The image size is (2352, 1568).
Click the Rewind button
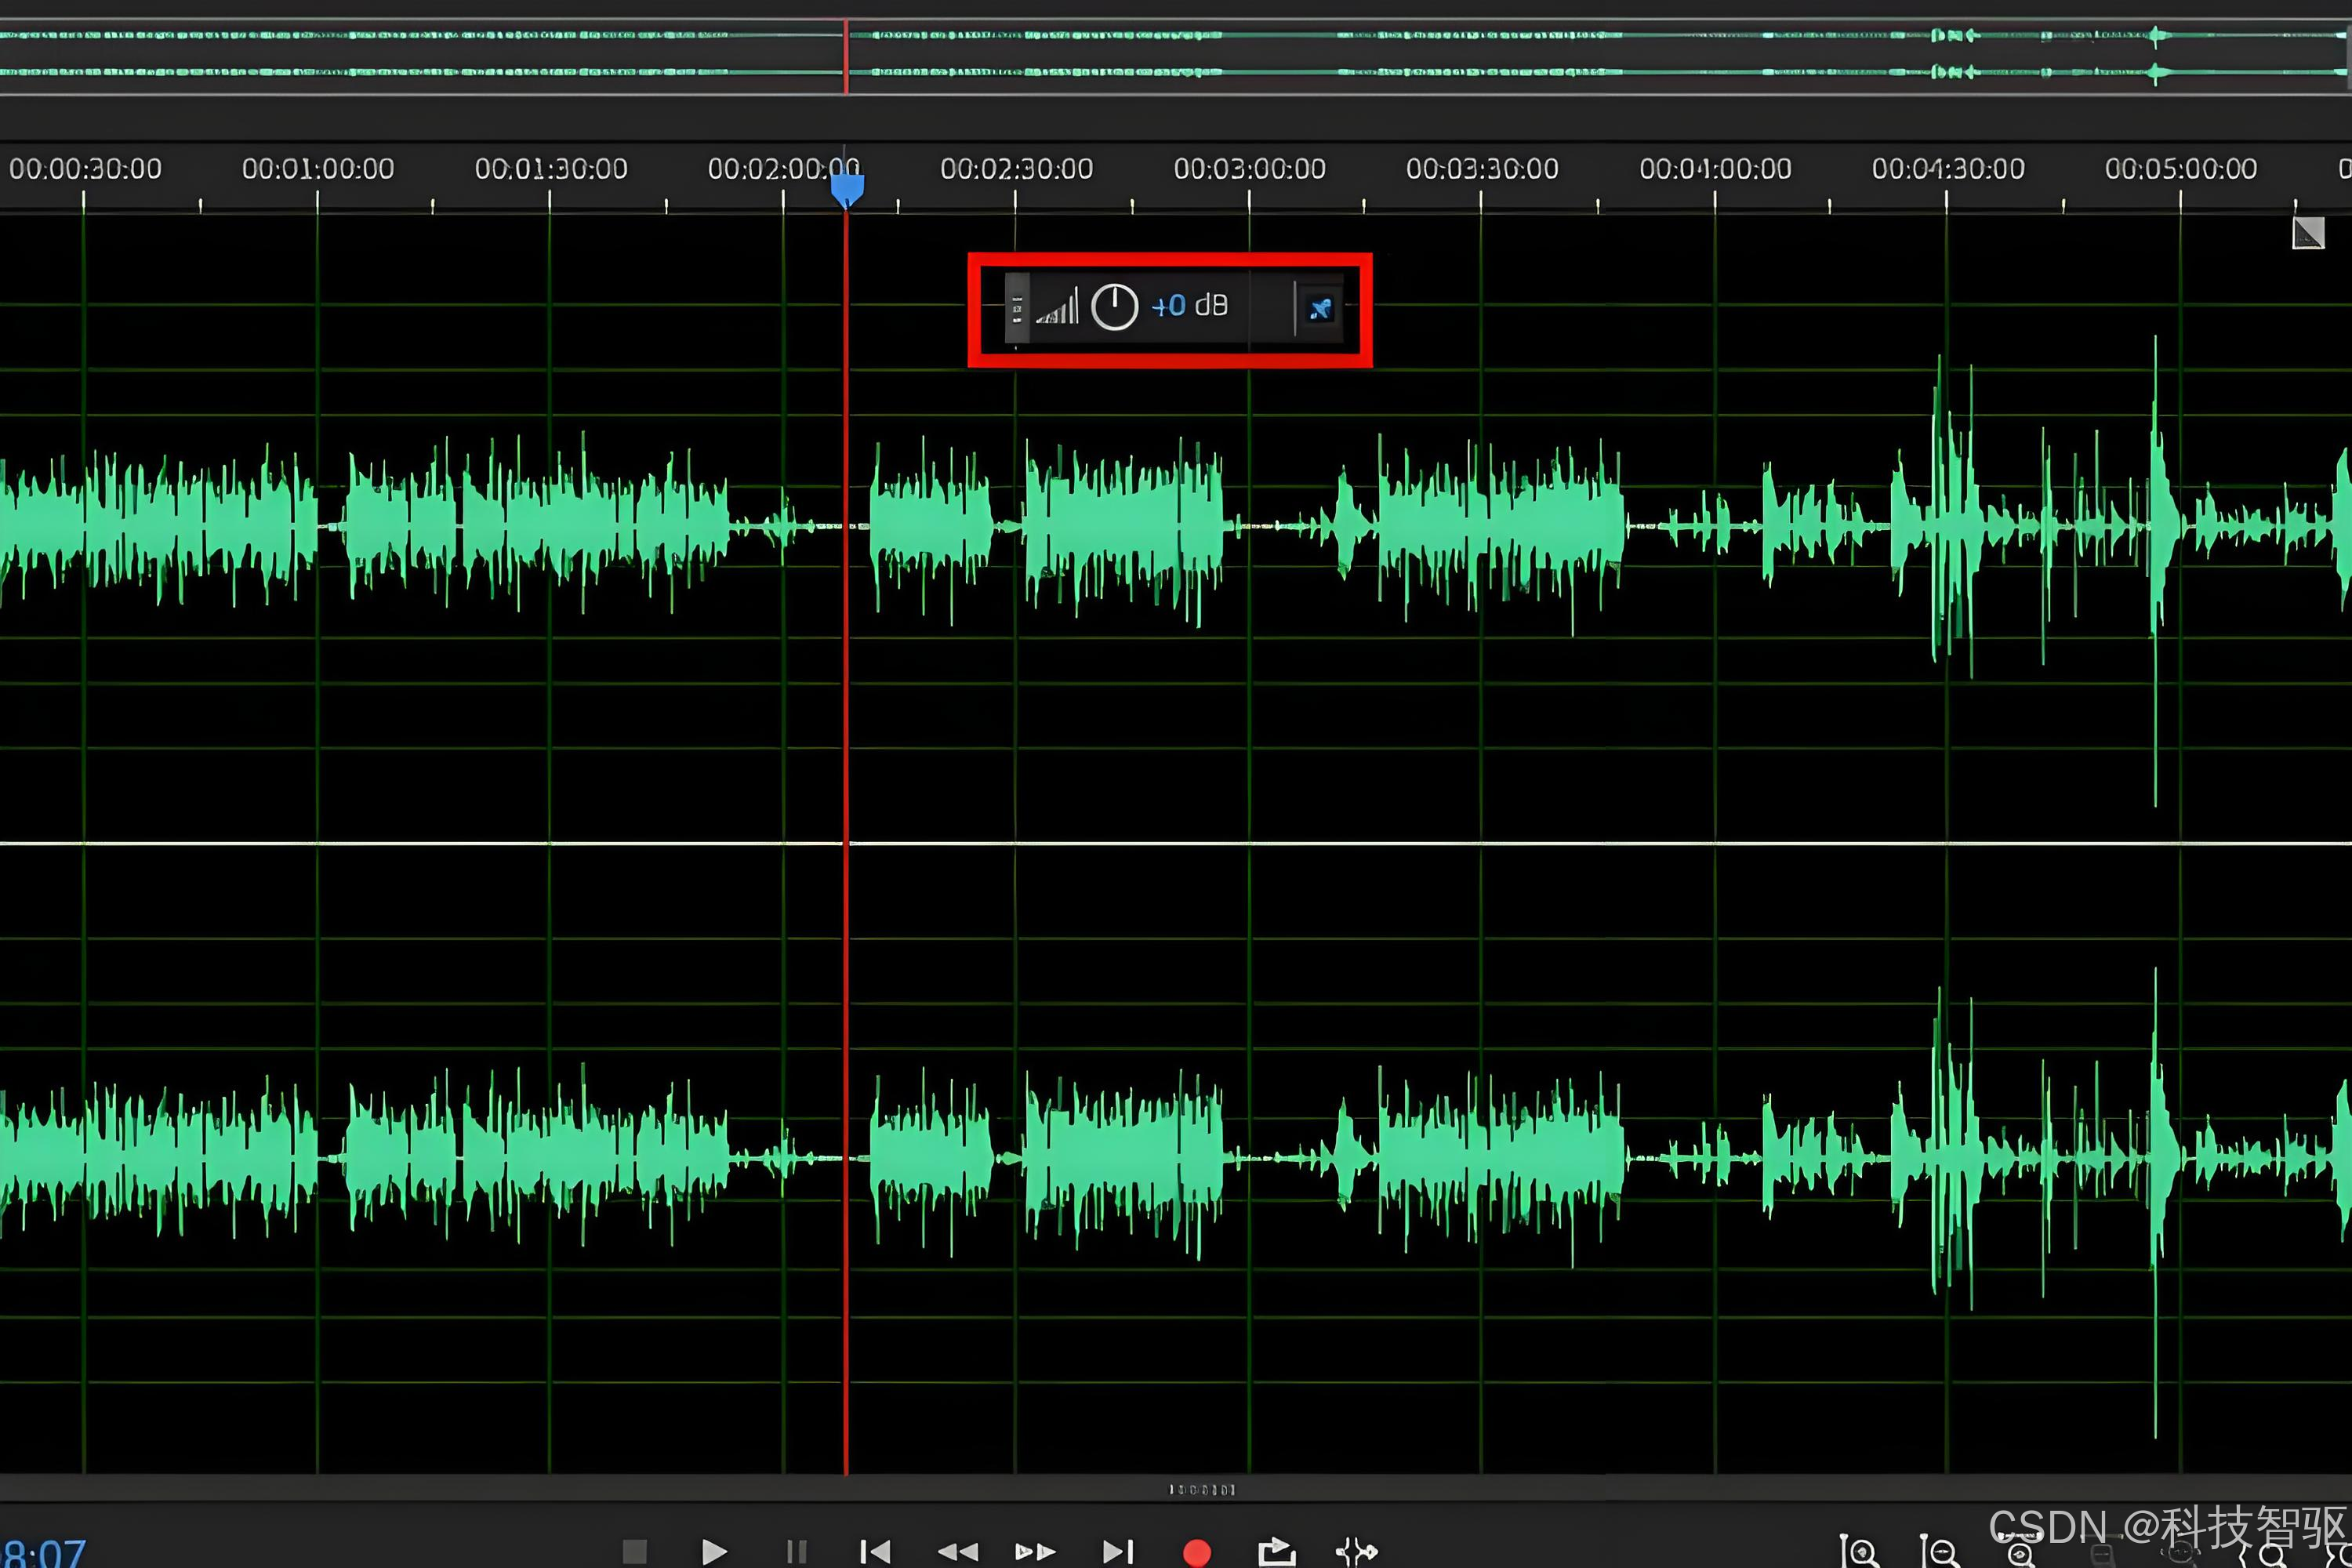[957, 1551]
